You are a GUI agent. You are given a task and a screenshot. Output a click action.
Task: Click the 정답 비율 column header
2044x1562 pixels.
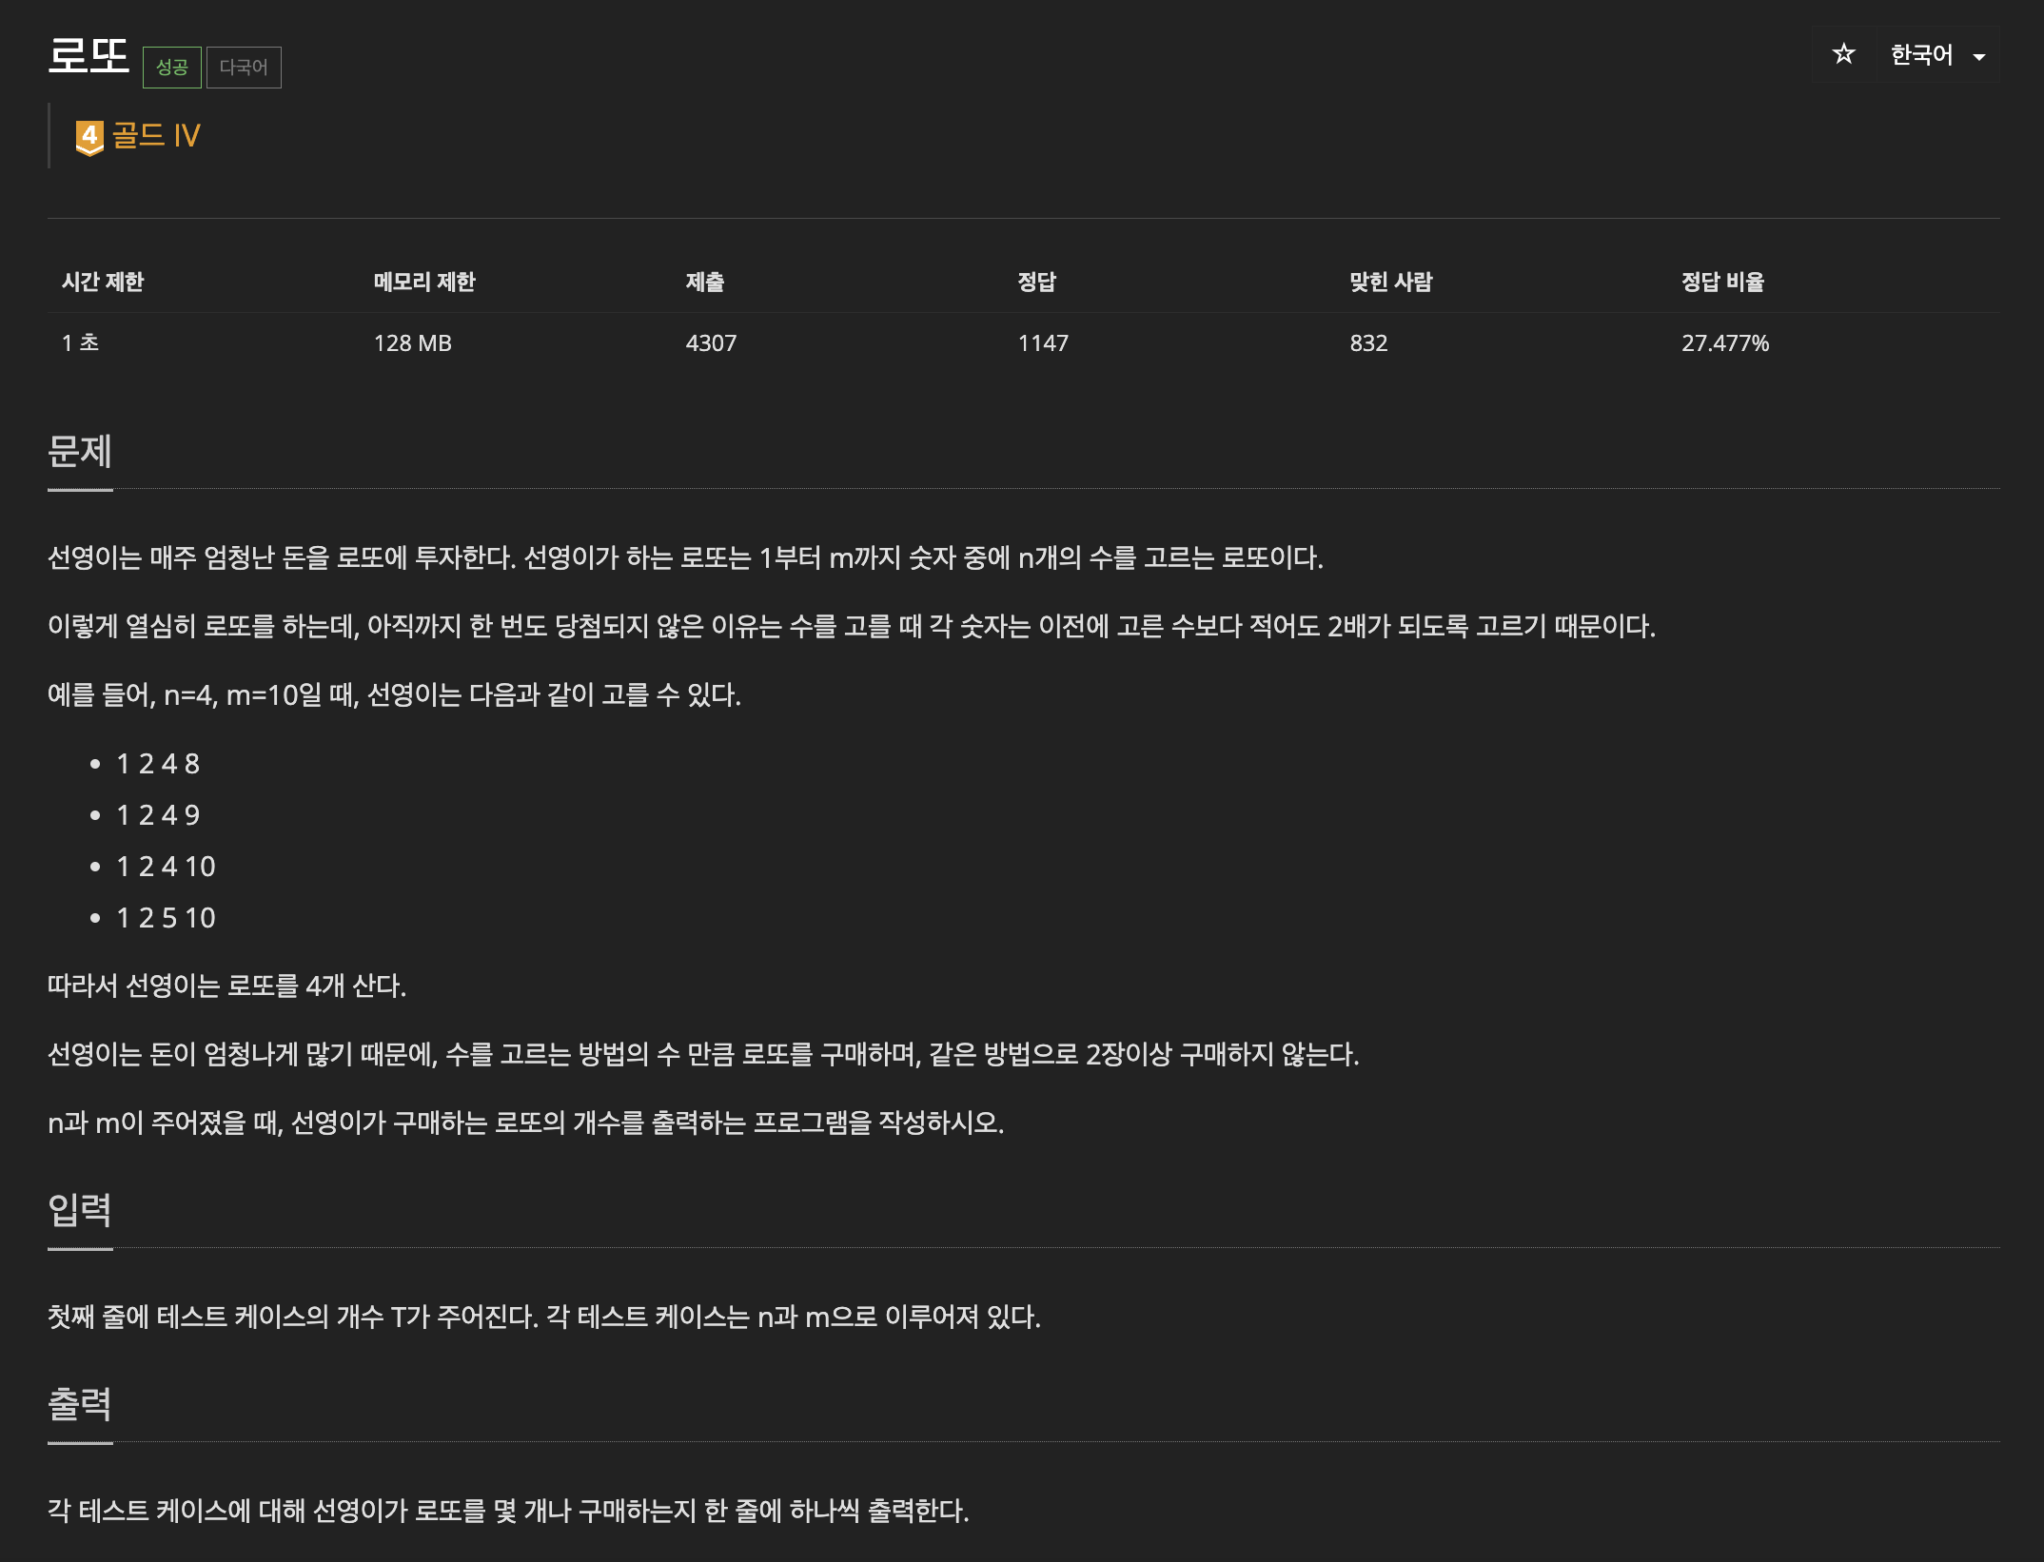1722,282
